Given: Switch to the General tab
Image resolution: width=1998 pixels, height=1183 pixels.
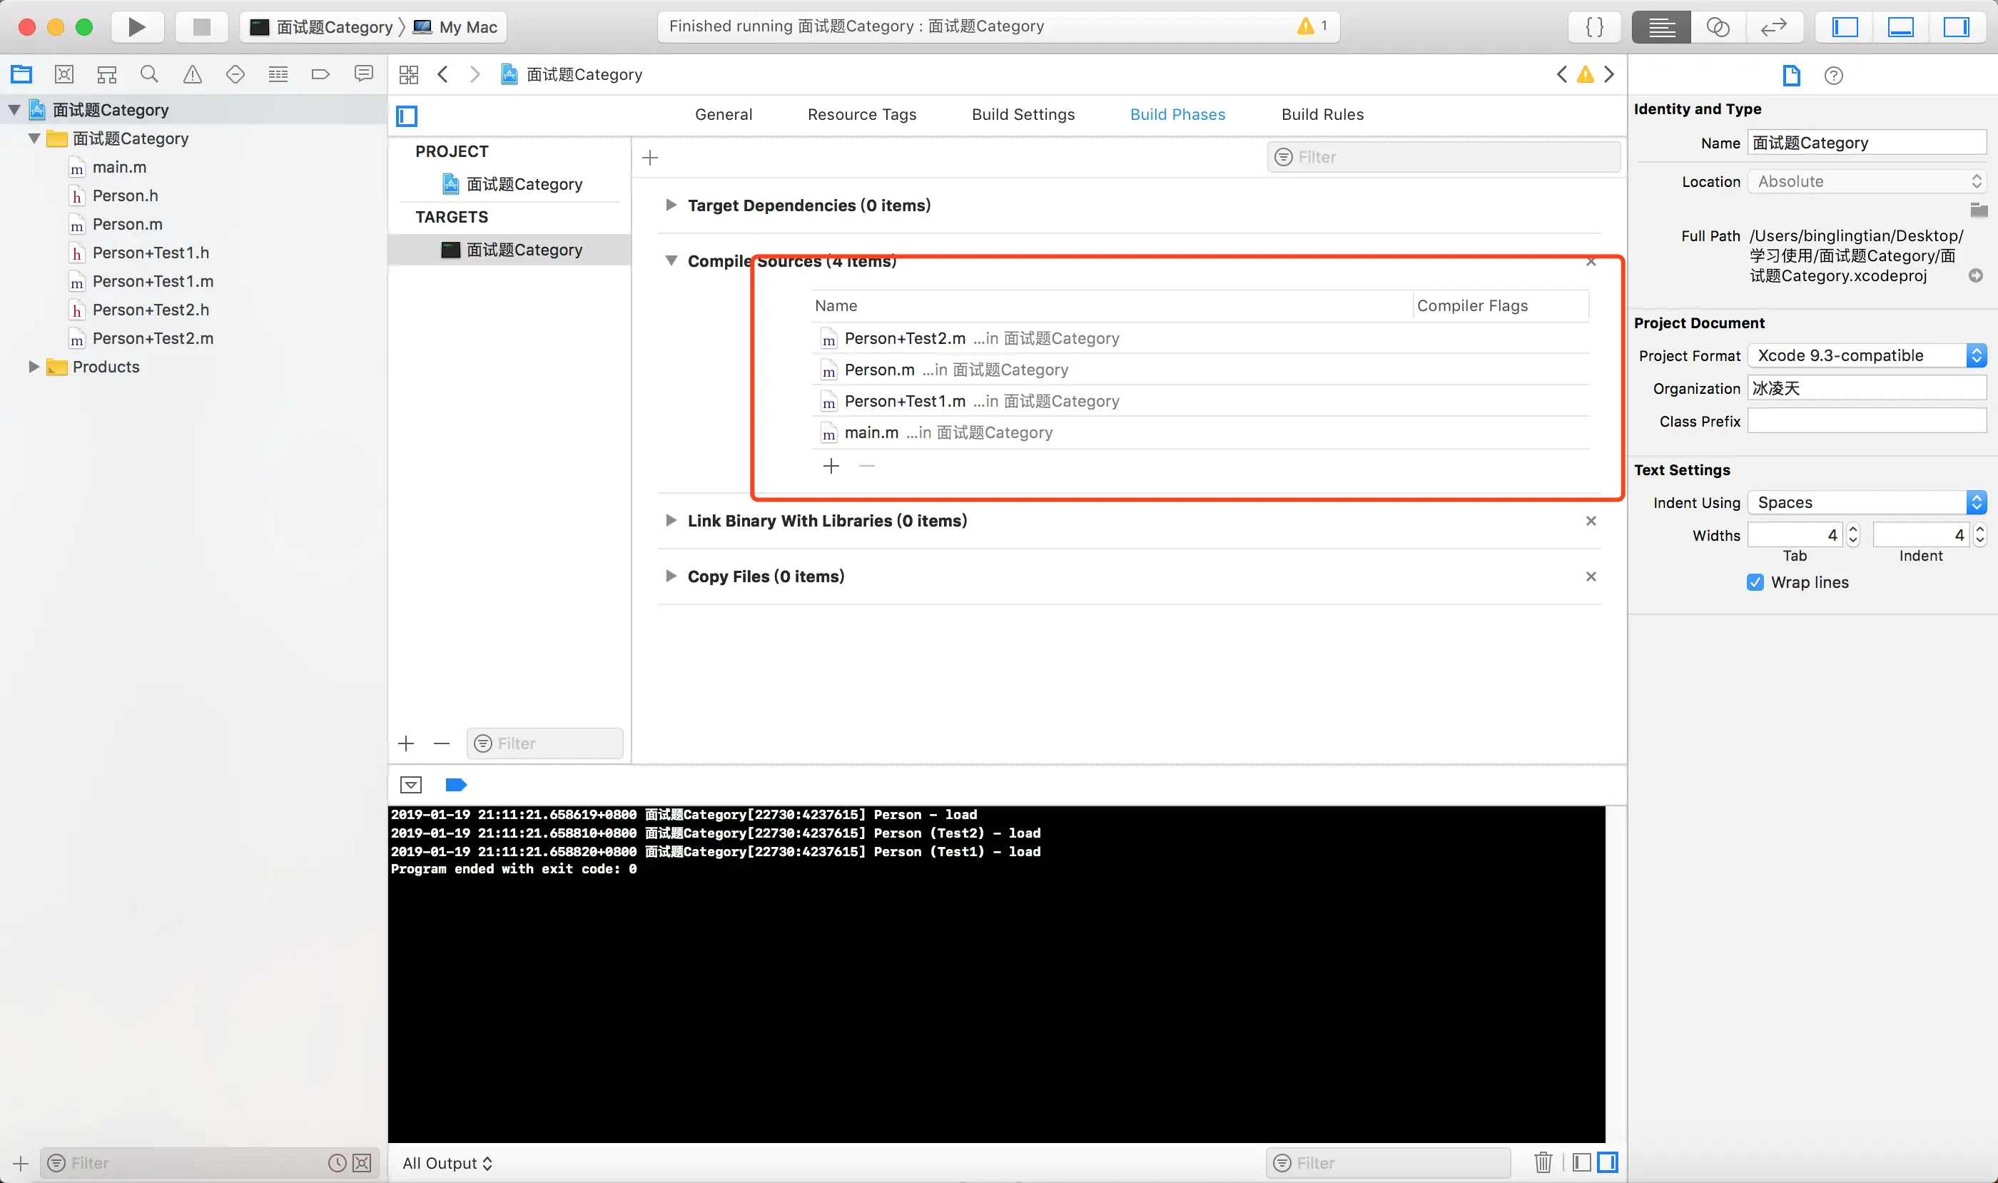Looking at the screenshot, I should coord(723,114).
